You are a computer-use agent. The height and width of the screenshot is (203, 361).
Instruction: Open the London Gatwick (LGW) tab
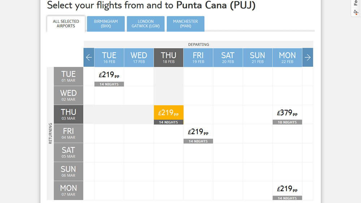145,24
